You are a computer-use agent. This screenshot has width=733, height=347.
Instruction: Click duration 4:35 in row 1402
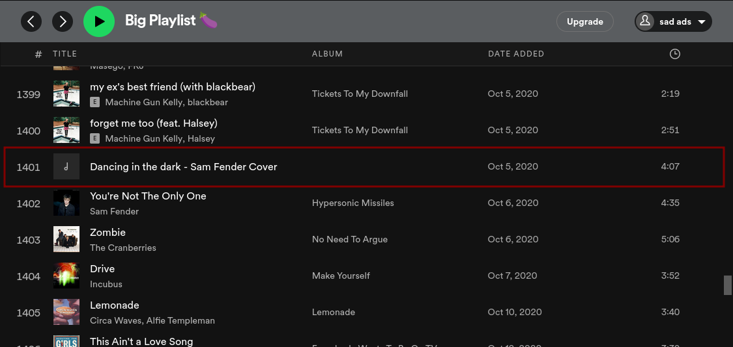(670, 203)
